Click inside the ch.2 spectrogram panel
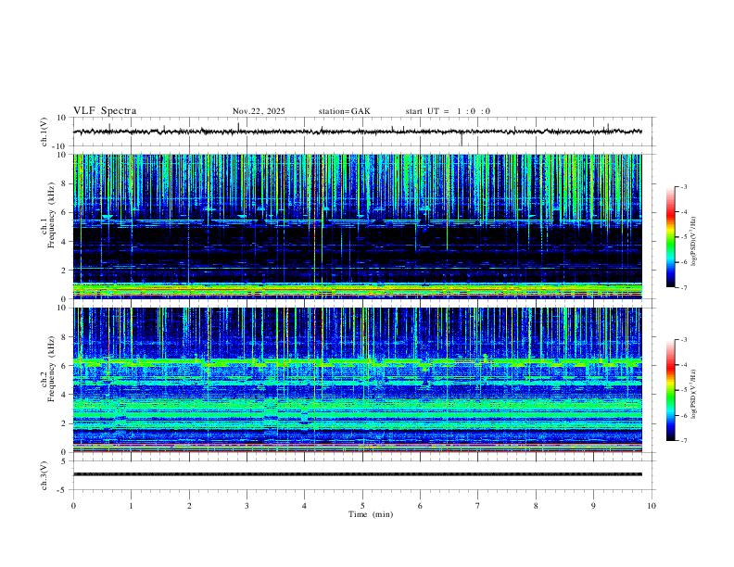The width and height of the screenshot is (734, 567). (357, 380)
